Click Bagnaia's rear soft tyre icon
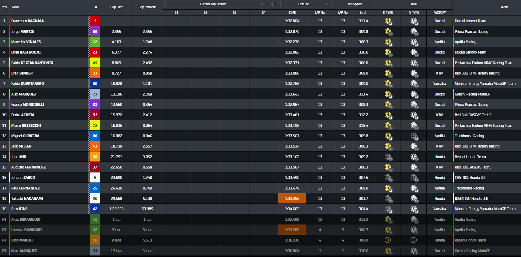This screenshot has width=521, height=257. (413, 21)
